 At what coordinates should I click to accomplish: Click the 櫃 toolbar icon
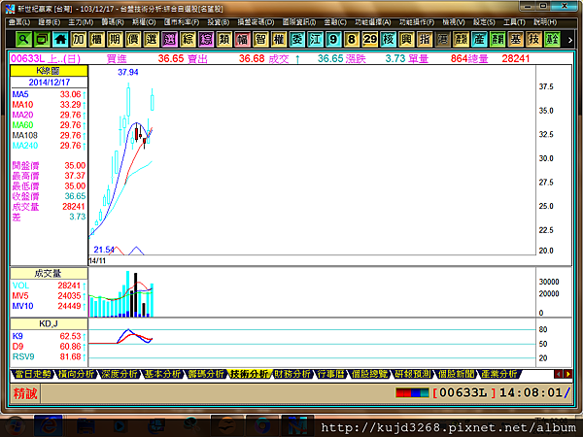point(96,40)
